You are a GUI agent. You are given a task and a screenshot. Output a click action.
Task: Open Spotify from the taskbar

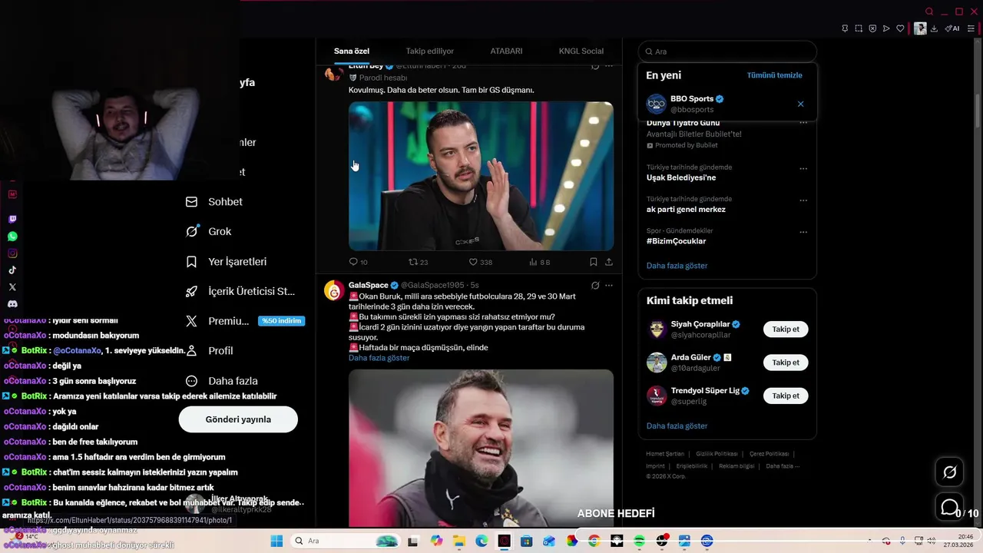[640, 541]
